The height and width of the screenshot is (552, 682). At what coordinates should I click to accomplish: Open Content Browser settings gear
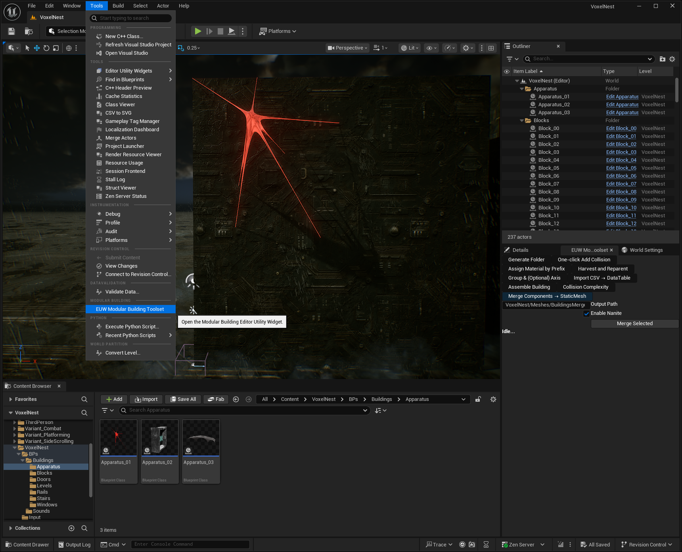(x=493, y=399)
